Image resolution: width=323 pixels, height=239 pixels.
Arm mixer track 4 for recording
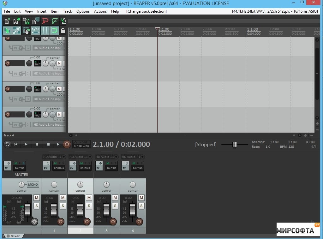139,222
